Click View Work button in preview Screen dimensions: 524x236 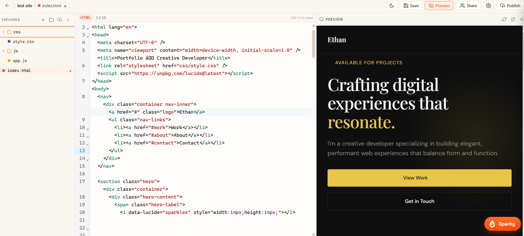419,178
